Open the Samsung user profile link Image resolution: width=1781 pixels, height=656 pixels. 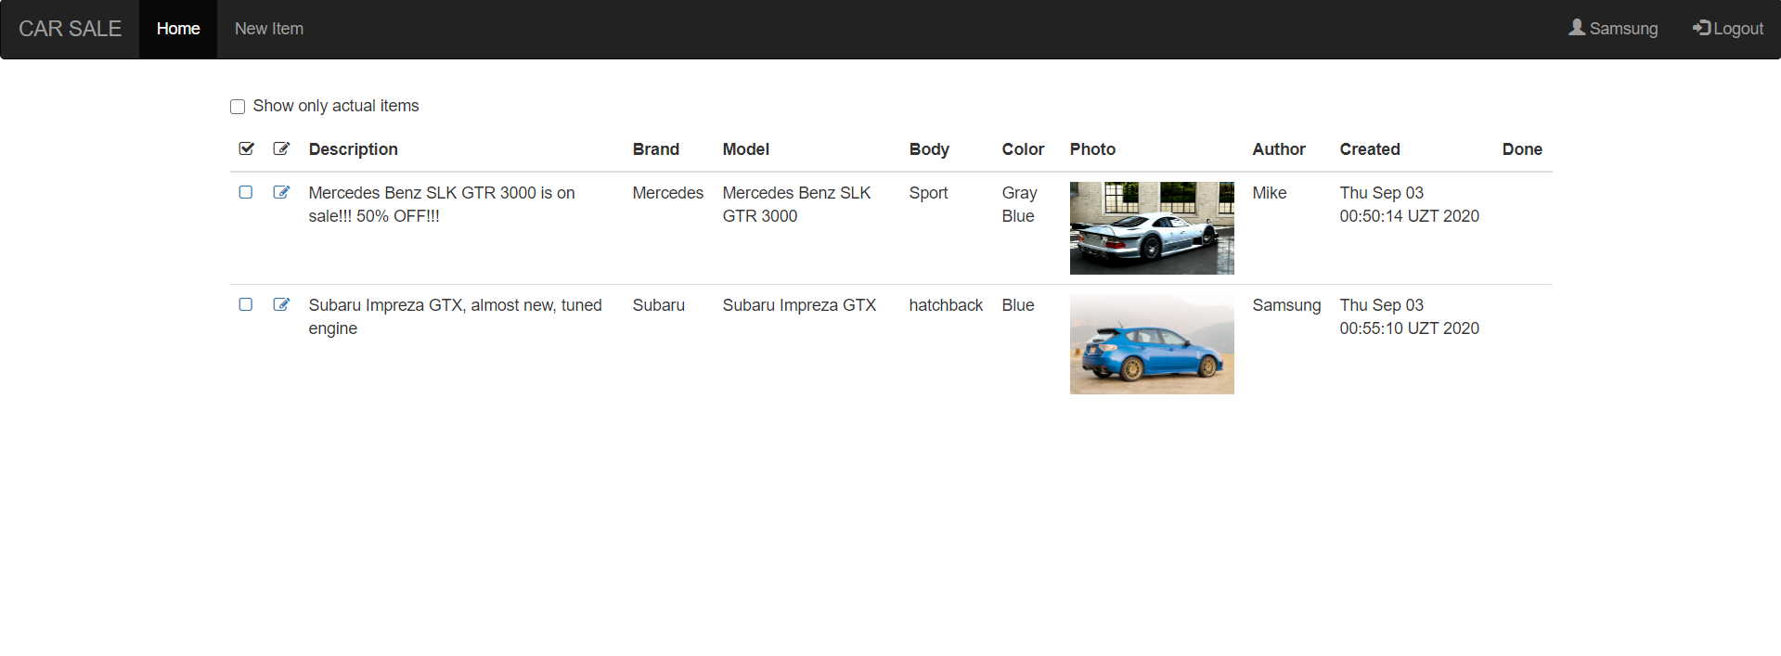pyautogui.click(x=1623, y=29)
